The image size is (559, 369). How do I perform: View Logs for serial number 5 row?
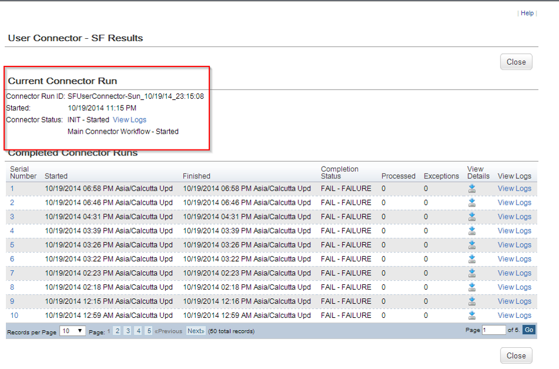(514, 245)
